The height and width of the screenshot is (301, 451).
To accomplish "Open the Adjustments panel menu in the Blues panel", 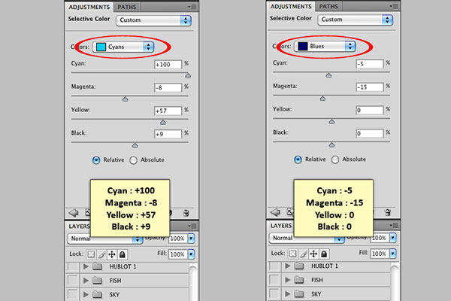I will [x=394, y=6].
